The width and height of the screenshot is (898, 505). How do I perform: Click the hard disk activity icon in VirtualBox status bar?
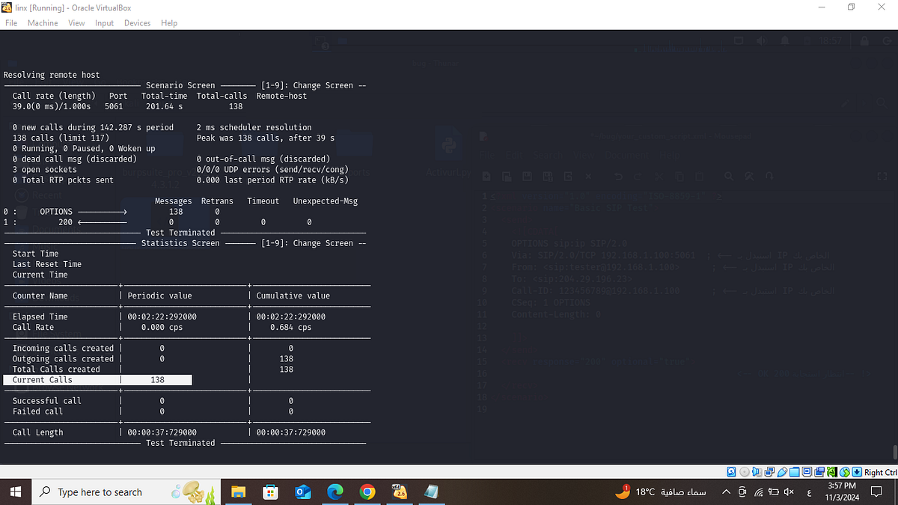731,472
